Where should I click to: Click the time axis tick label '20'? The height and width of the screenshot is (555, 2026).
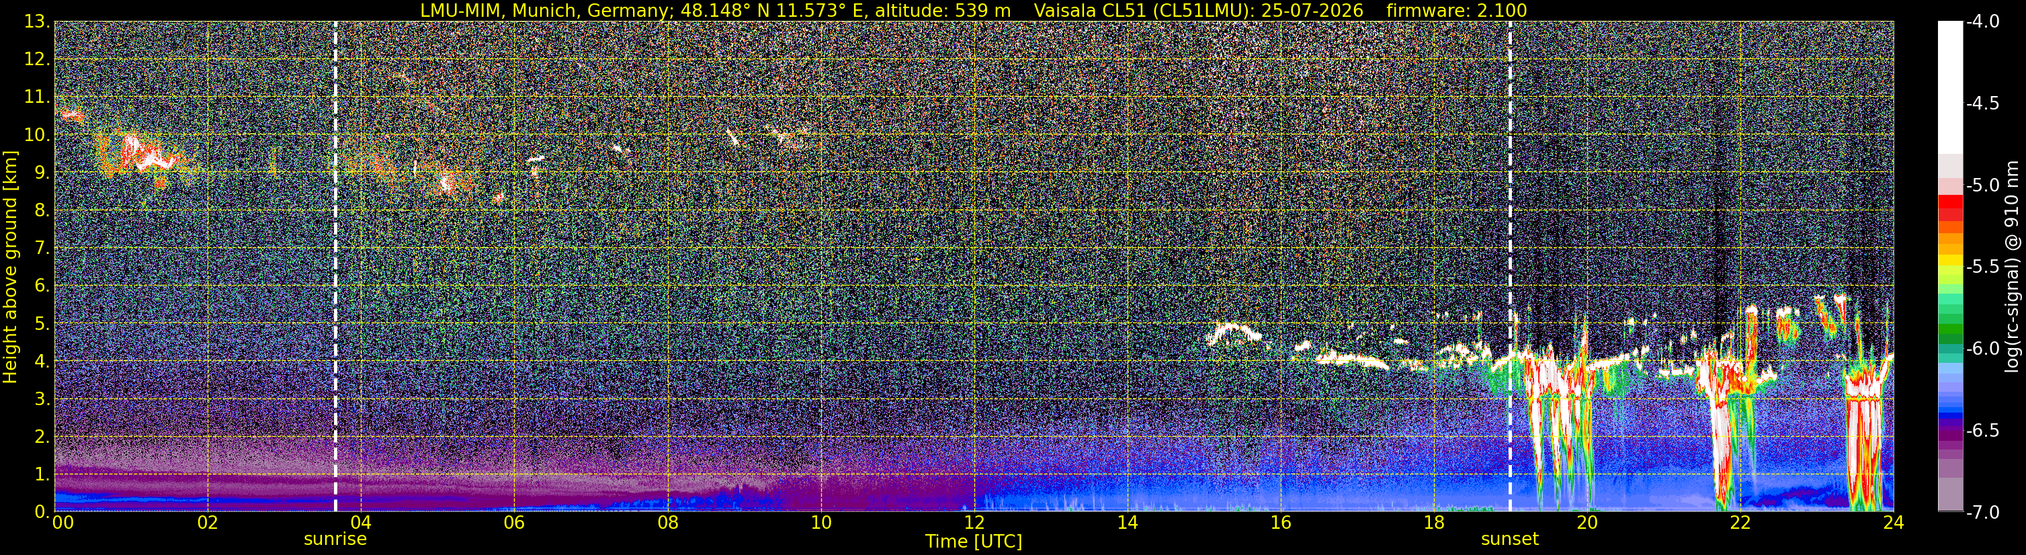[1587, 523]
